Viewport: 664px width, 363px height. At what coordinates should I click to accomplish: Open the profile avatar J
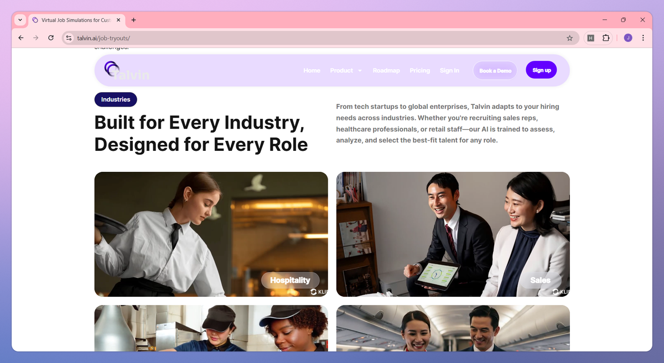point(628,38)
